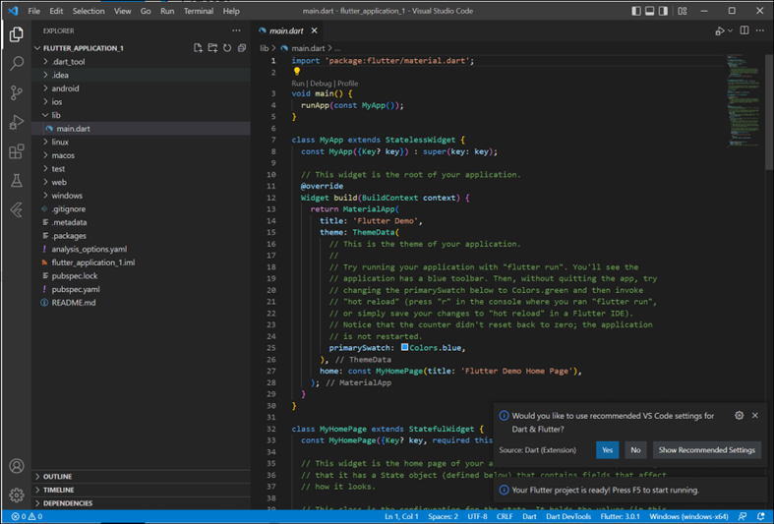774x524 pixels.
Task: Click the Split Editor Right icon
Action: point(744,30)
